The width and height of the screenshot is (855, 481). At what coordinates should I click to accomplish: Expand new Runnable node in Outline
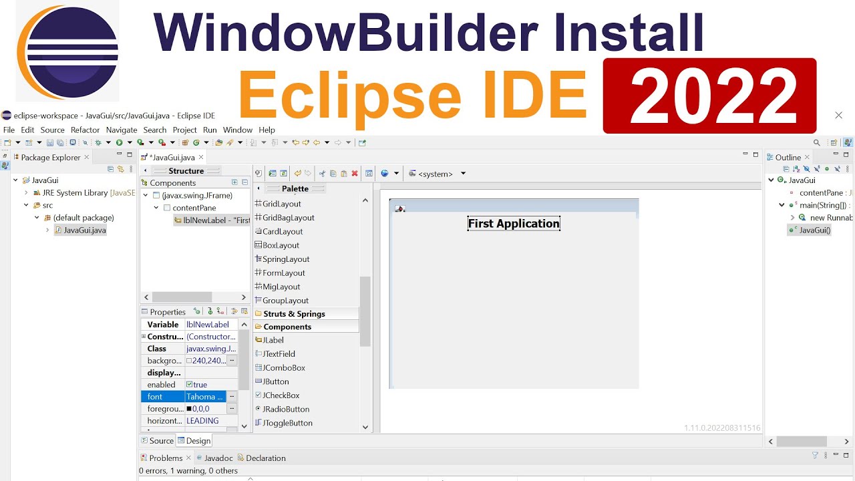click(x=792, y=218)
